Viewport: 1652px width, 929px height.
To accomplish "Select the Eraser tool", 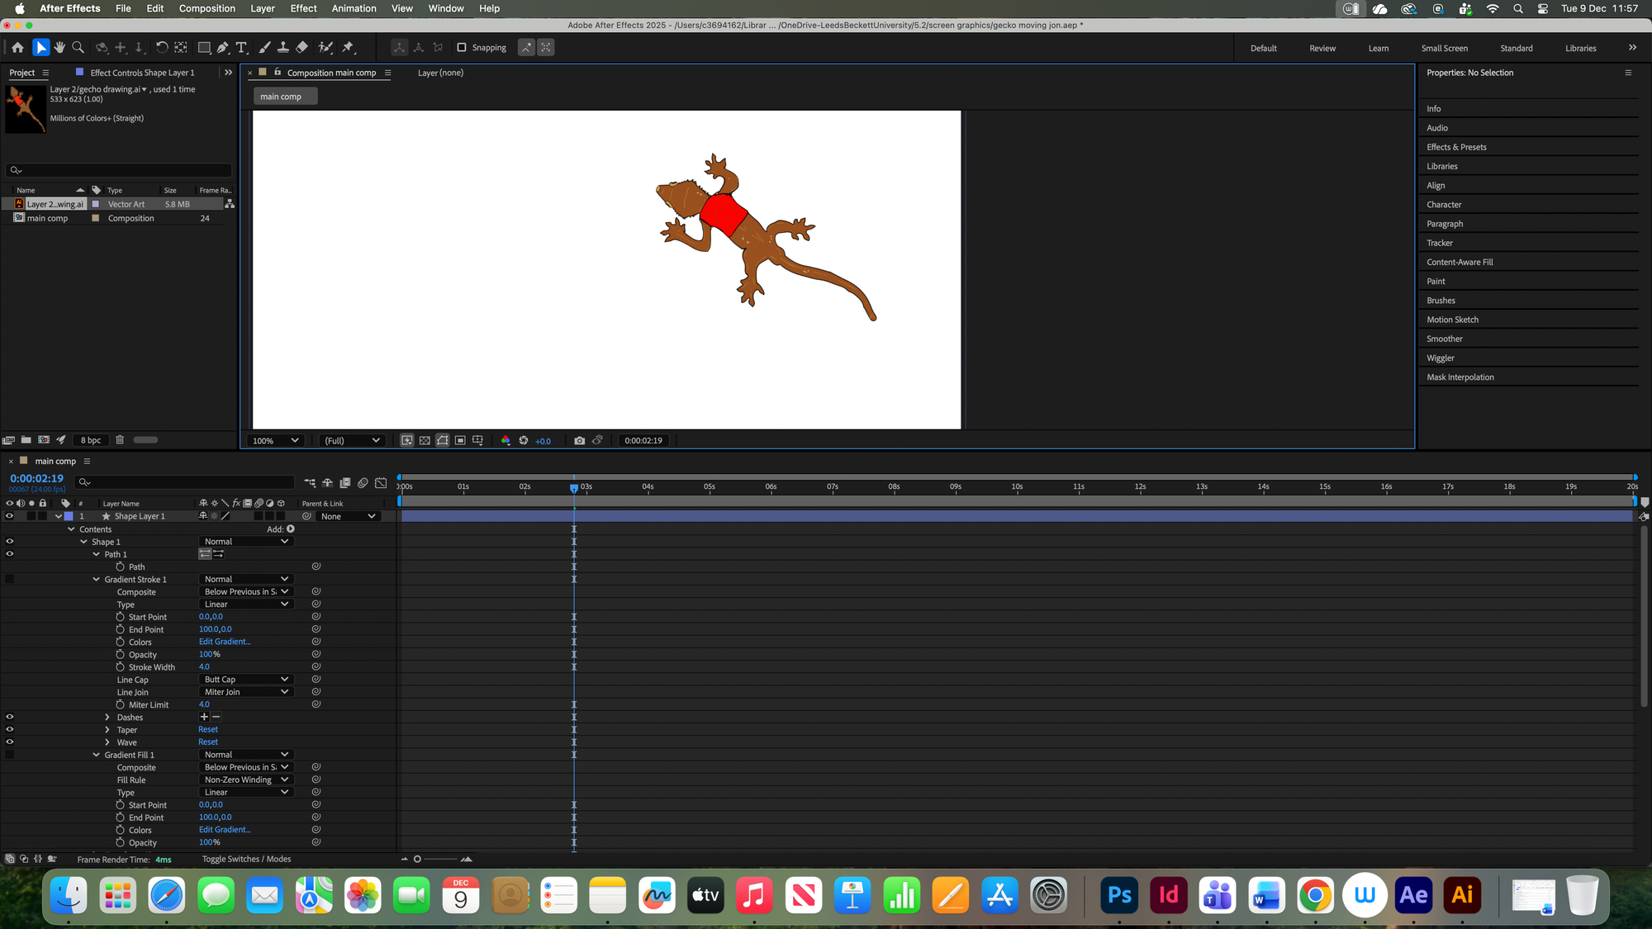I will pyautogui.click(x=302, y=48).
